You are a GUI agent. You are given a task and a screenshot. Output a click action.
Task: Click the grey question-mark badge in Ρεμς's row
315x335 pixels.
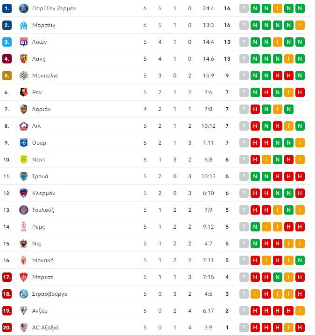click(244, 227)
